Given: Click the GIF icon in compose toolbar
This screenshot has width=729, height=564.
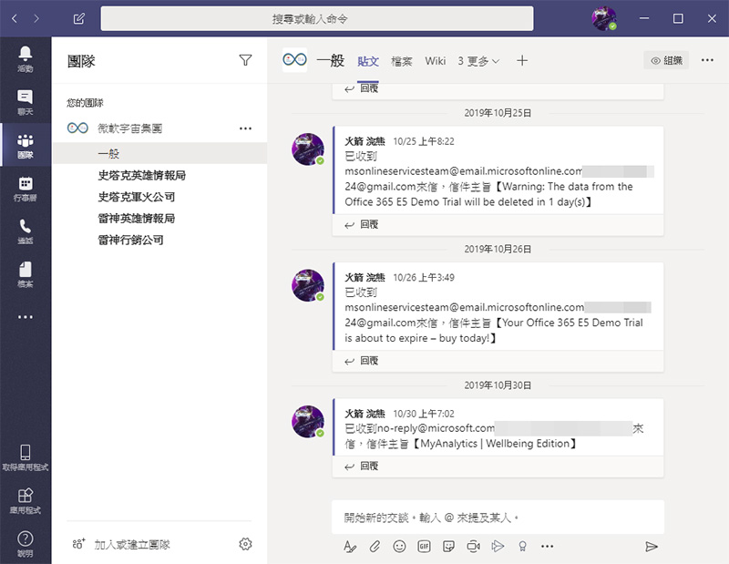Looking at the screenshot, I should (424, 546).
